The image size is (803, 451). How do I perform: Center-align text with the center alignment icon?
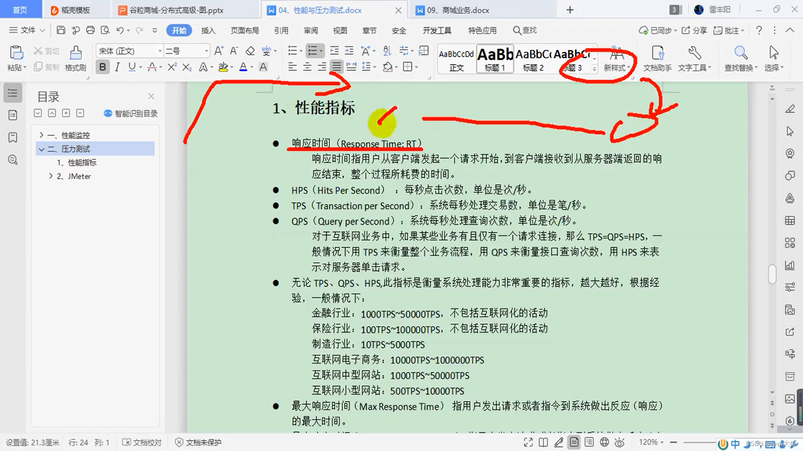point(307,67)
